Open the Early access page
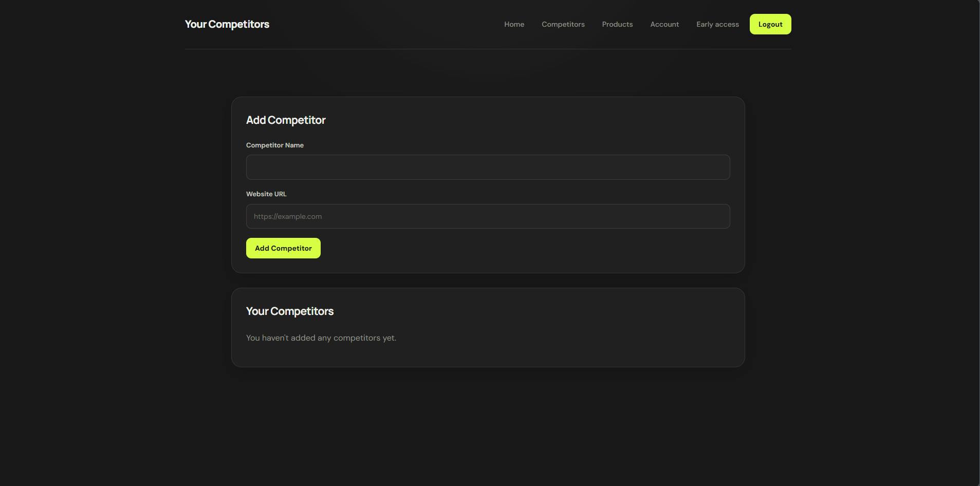 717,24
